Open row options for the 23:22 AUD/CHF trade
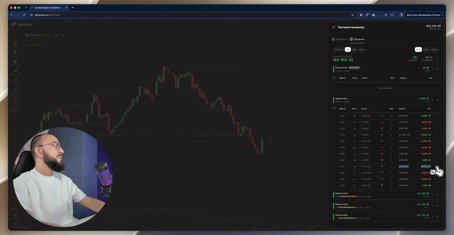 point(436,116)
